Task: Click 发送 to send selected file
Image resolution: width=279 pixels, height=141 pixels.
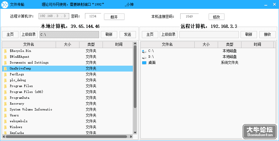Action: coord(127,35)
